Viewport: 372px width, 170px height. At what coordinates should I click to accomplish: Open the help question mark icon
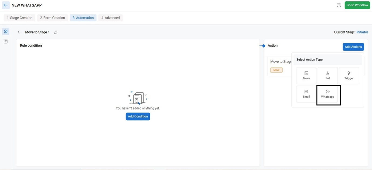pos(339,5)
